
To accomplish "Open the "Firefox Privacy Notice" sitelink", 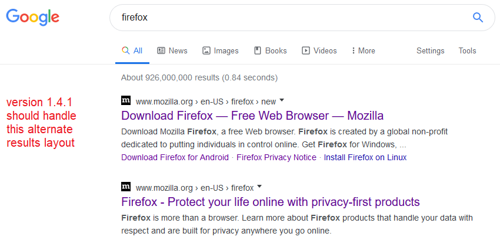I will [276, 157].
